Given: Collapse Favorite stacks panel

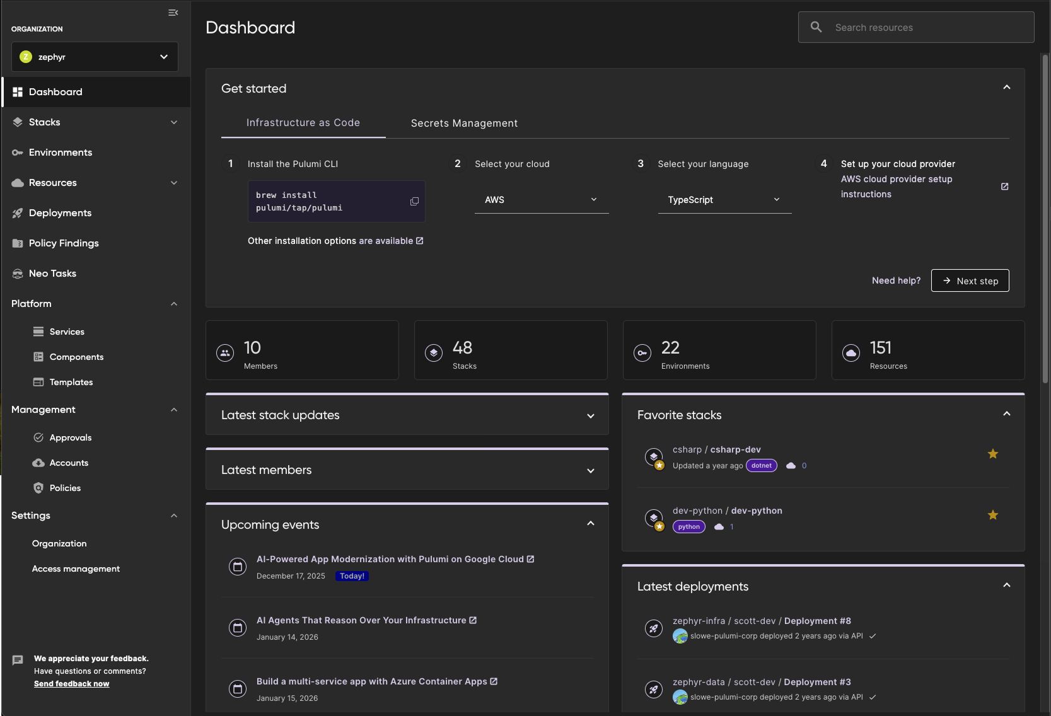Looking at the screenshot, I should click(x=1007, y=413).
